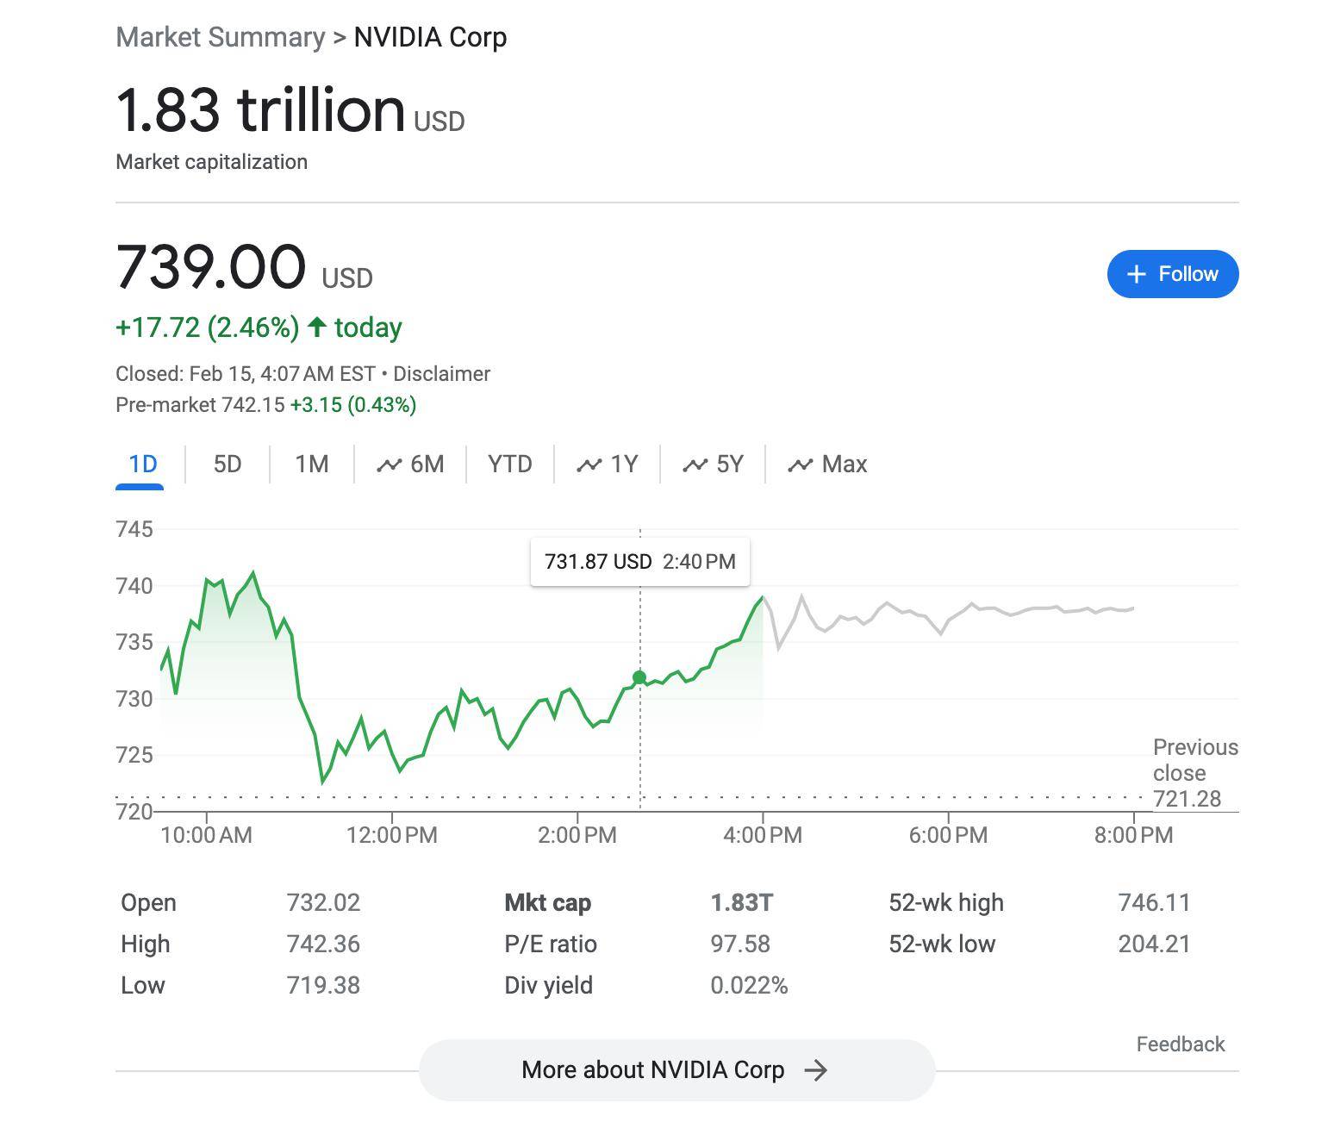This screenshot has width=1334, height=1122.
Task: Click the trend line icon beside 5Y
Action: point(695,464)
